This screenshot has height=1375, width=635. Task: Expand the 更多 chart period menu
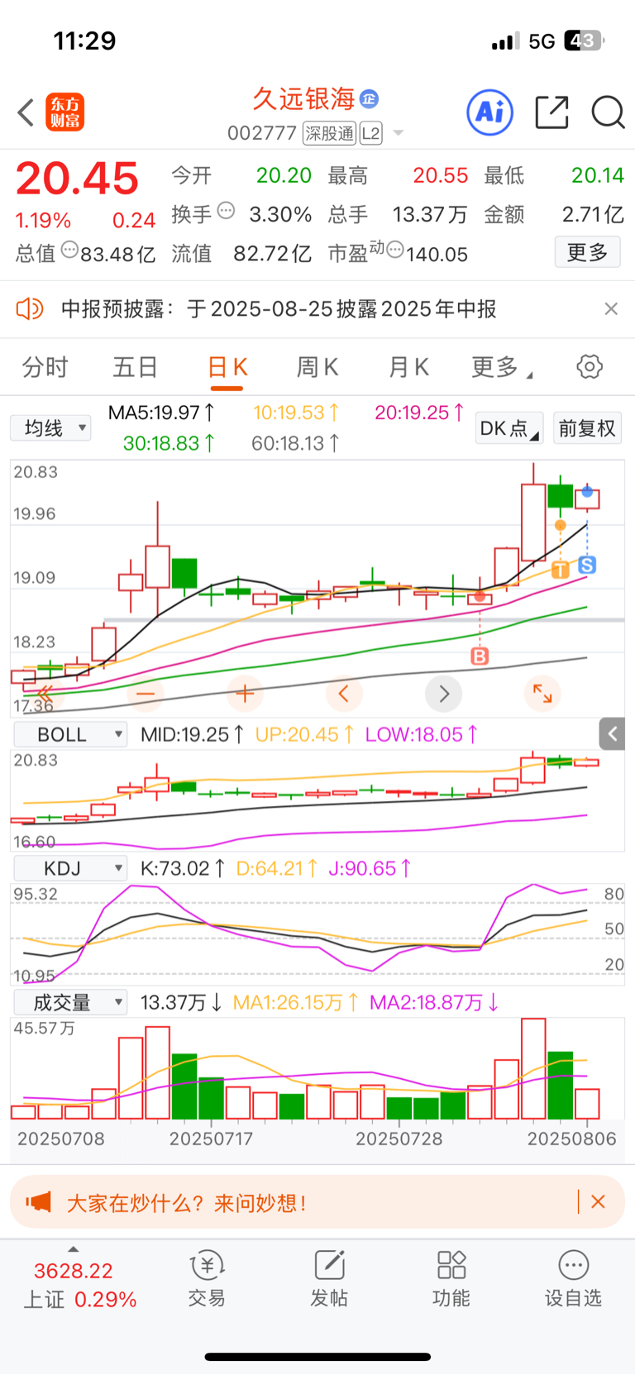click(501, 367)
